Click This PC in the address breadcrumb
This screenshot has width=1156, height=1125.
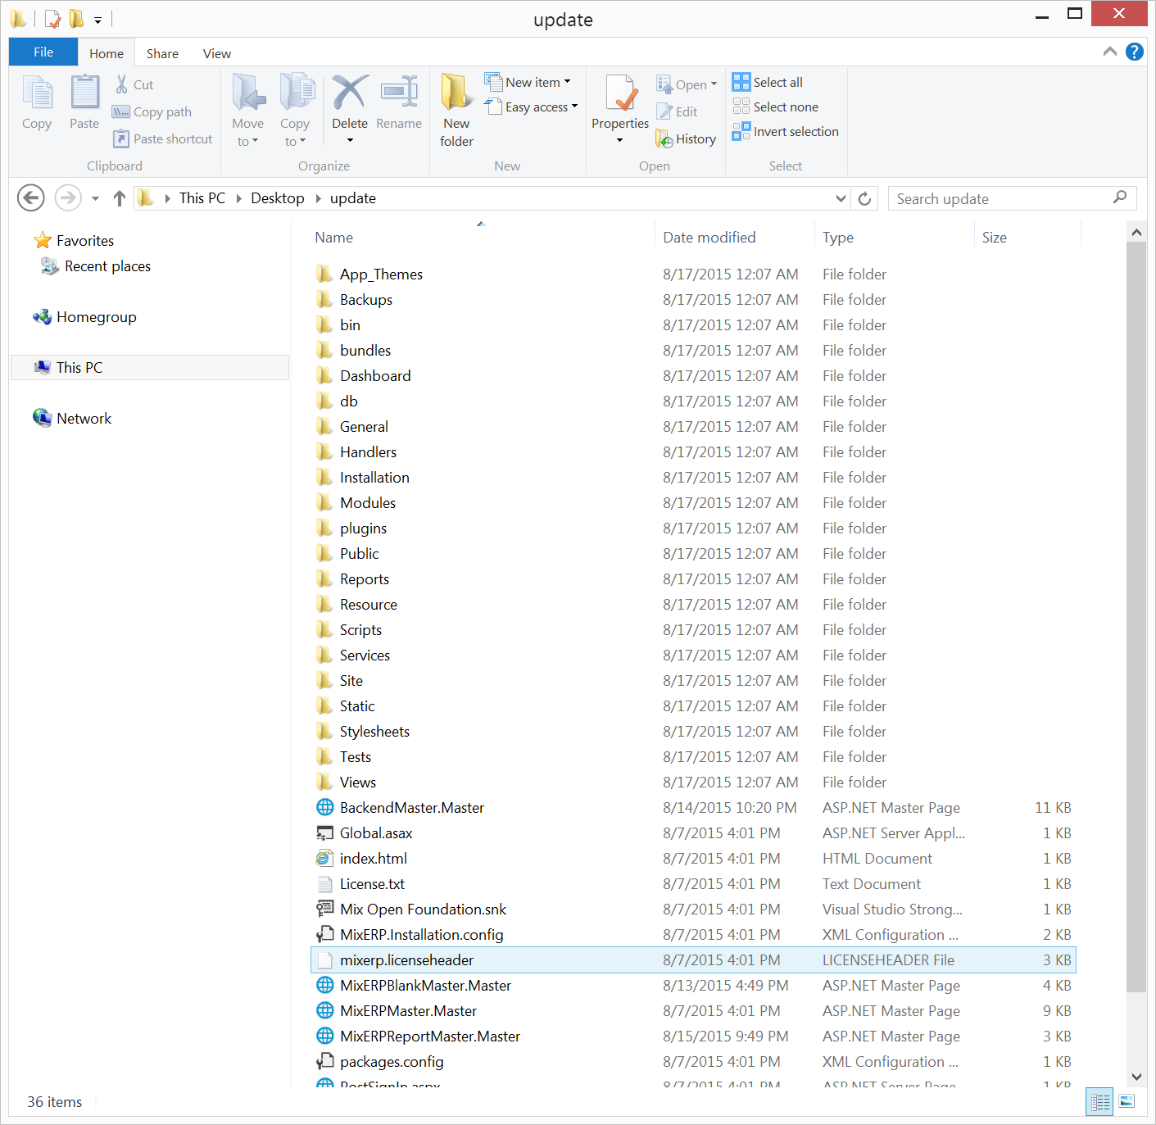point(202,198)
